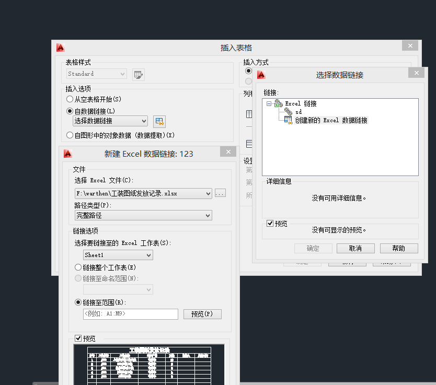Click the Preview (P) button beside range field

pos(202,314)
